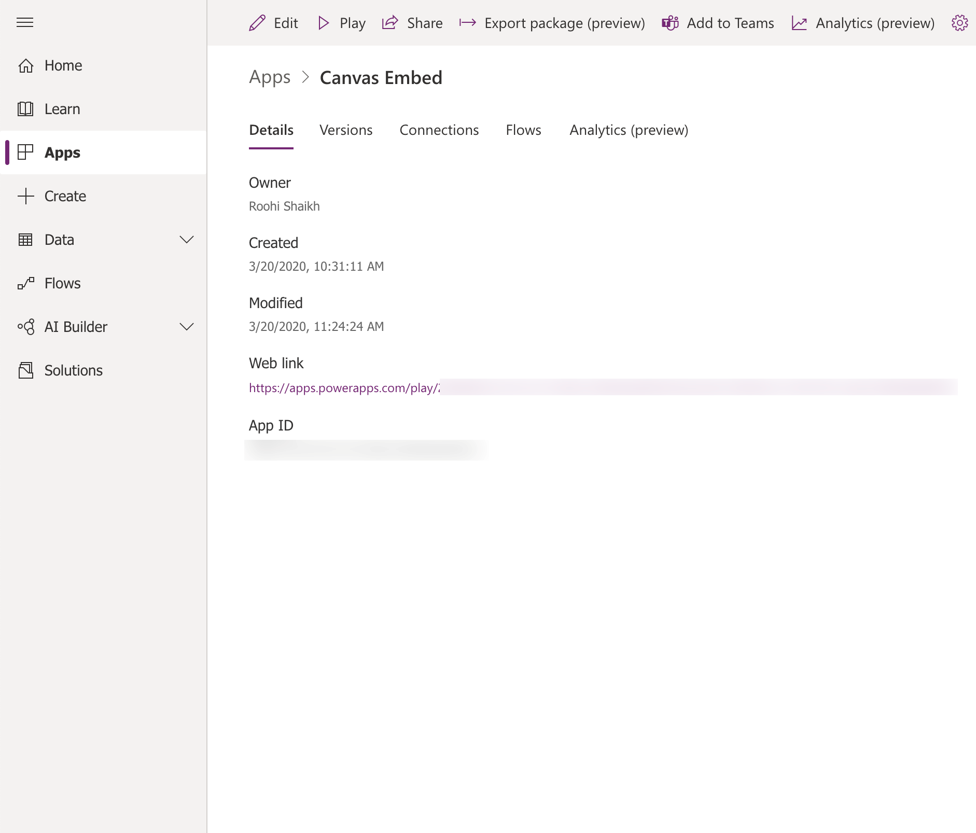Open the Flows tab
The image size is (976, 833).
tap(523, 130)
